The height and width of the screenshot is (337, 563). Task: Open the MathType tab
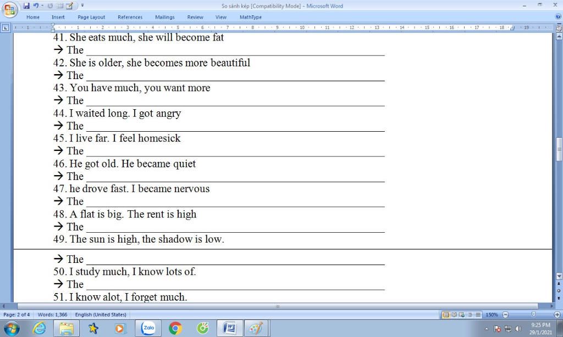(x=251, y=17)
